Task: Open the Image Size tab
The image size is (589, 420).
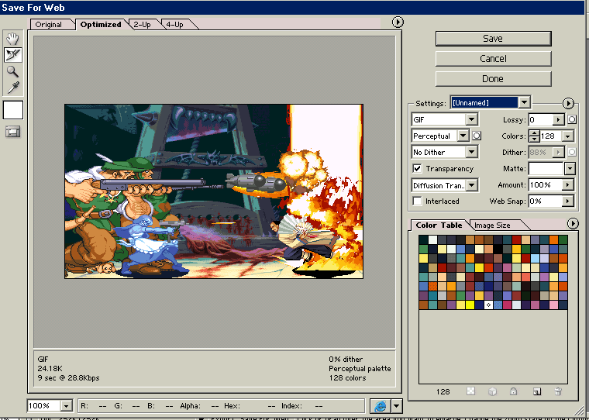Action: point(492,225)
